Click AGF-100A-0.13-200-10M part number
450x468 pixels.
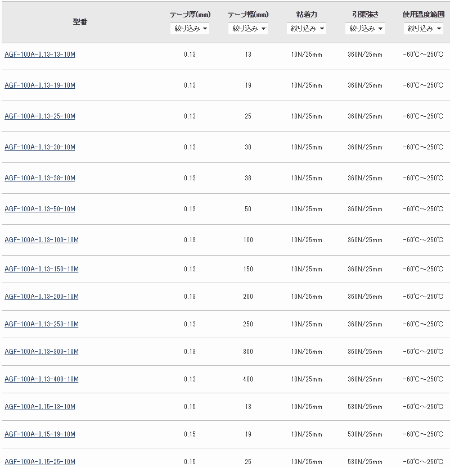[42, 297]
